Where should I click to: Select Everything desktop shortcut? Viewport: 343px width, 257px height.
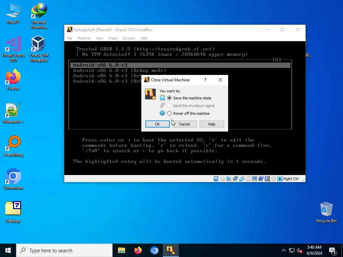13,146
